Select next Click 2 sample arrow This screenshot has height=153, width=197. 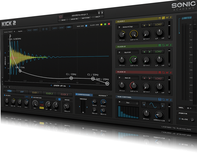[150, 52]
